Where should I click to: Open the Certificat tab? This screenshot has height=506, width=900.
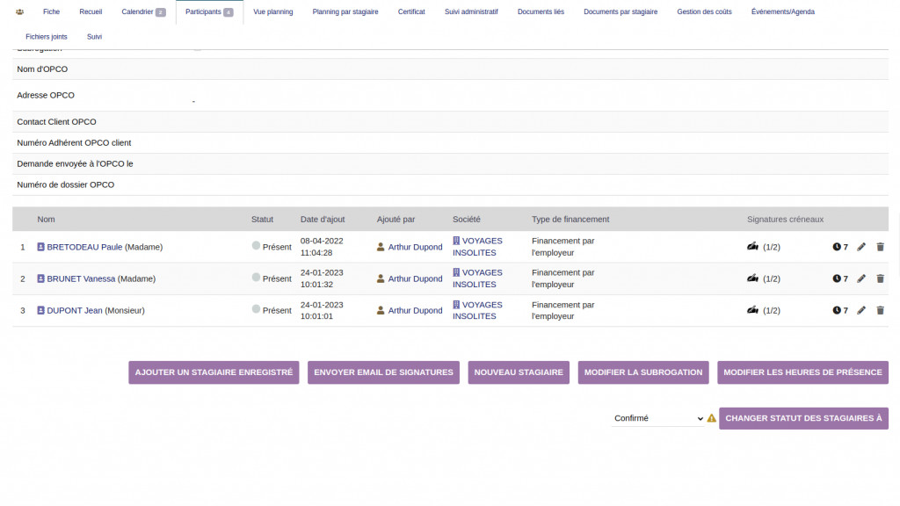point(411,11)
